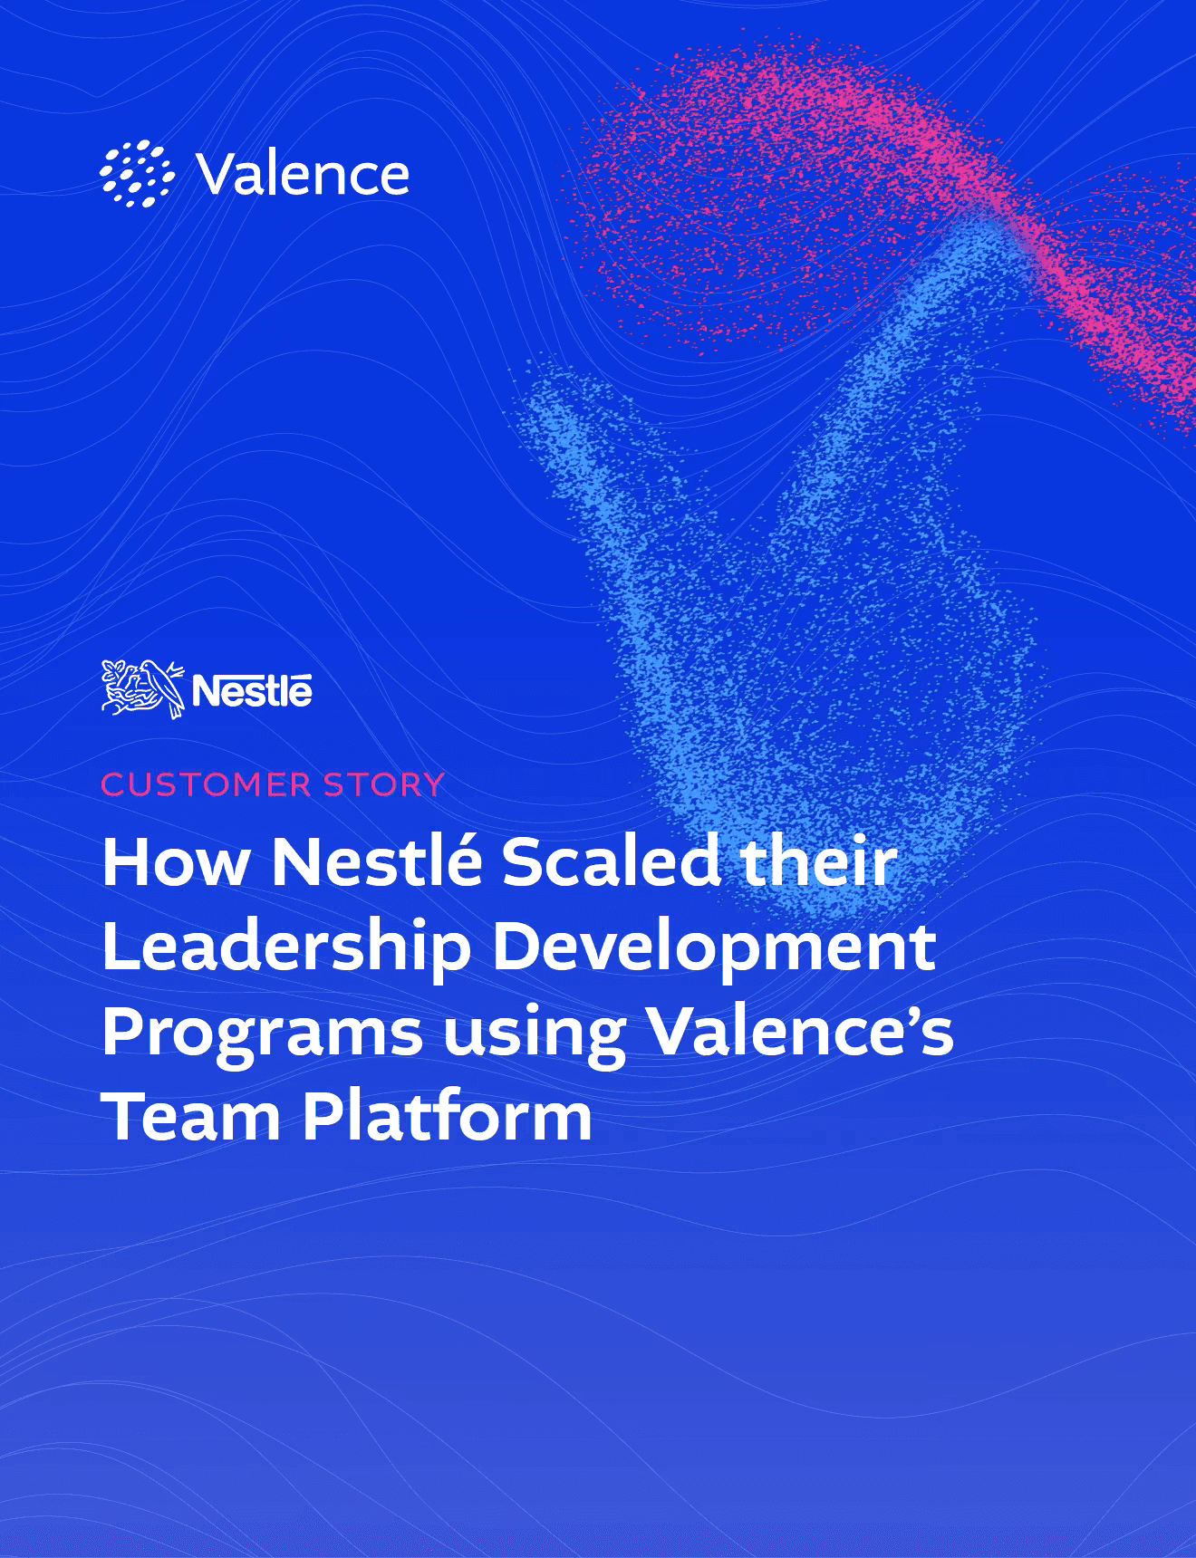Click the title line "Leadership Development"
Viewport: 1196px width, 1558px height.
tap(518, 947)
